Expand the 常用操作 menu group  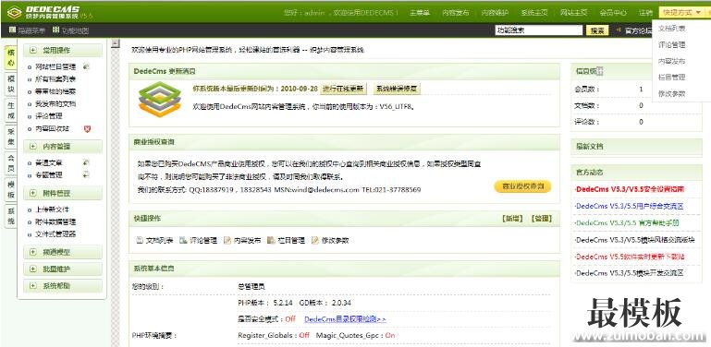[63, 50]
